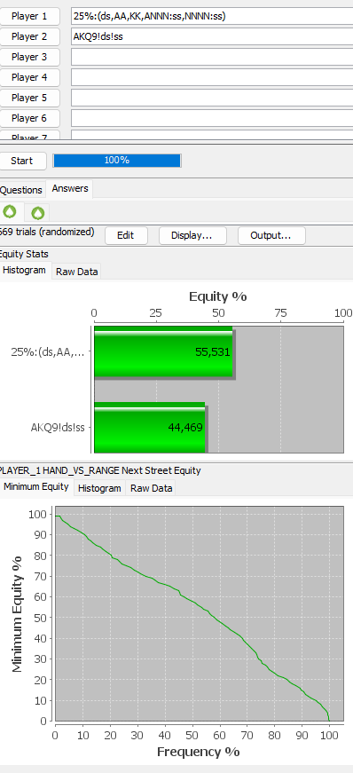Open Next Street Equity Raw Data tab
Image resolution: width=353 pixels, height=773 pixels.
[151, 488]
